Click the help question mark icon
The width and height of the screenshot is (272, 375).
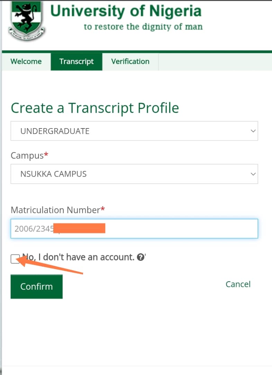pyautogui.click(x=140, y=257)
